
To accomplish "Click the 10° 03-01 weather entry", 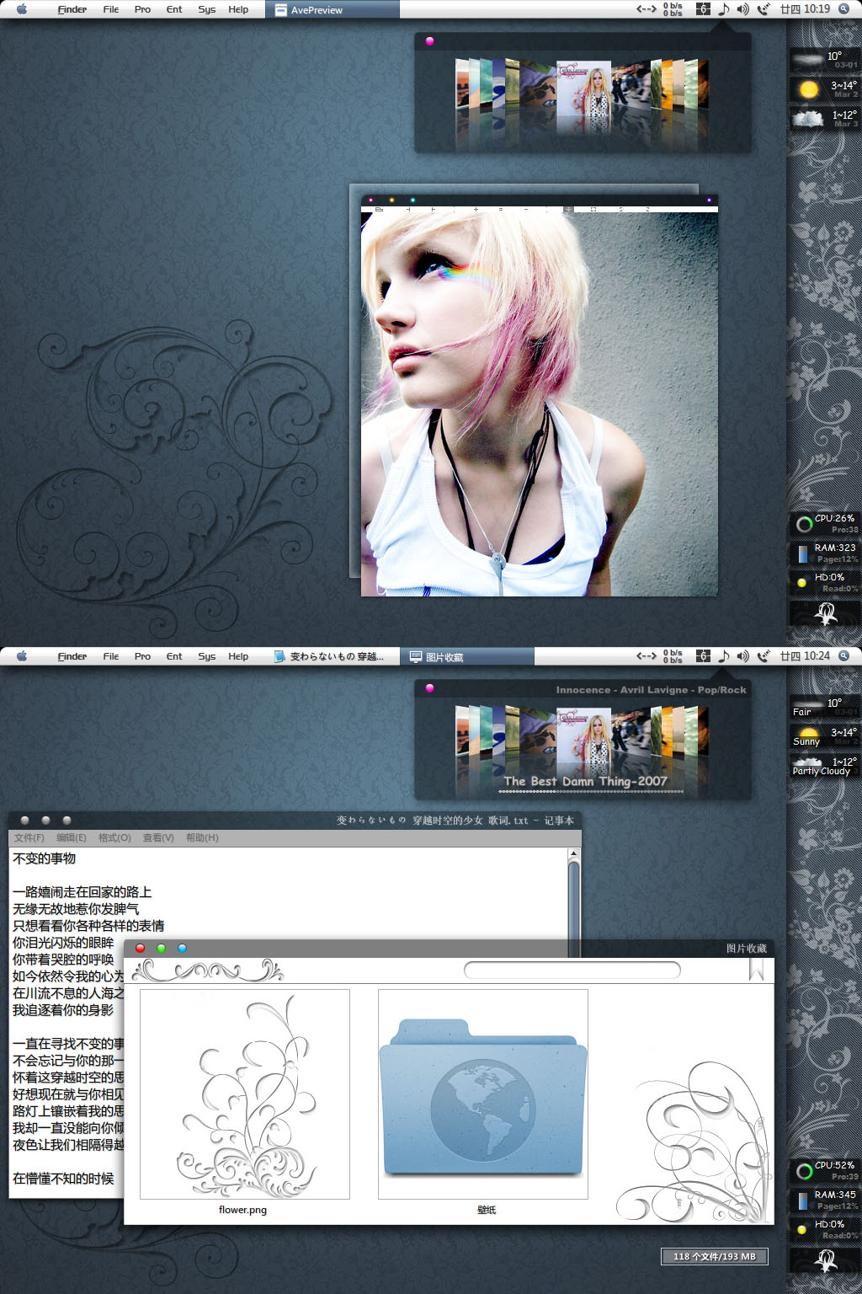I will [825, 60].
